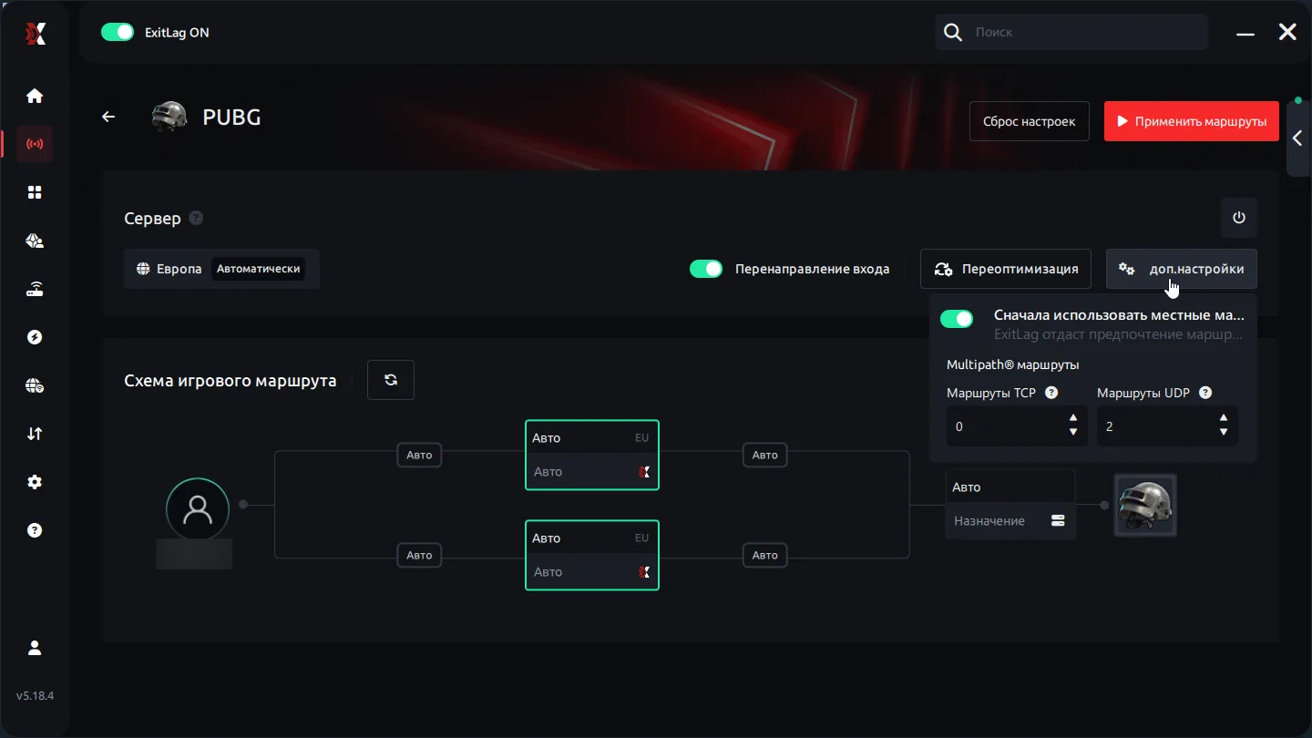The height and width of the screenshot is (738, 1312).
Task: Click the power icon in Сервер panel
Action: tap(1238, 218)
